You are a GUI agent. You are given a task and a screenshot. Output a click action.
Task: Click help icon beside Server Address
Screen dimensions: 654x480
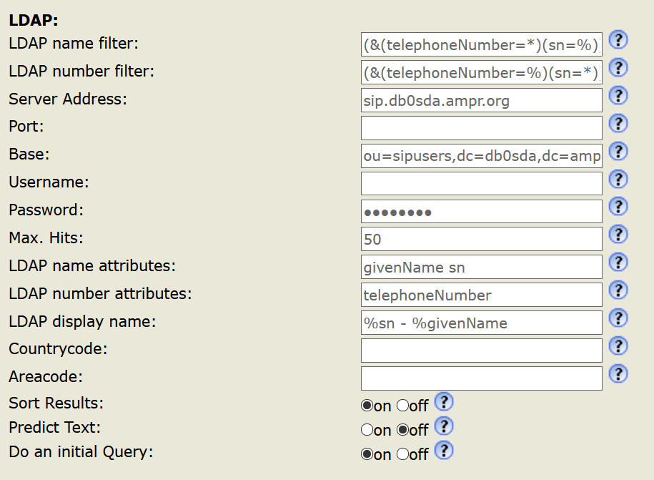[618, 96]
